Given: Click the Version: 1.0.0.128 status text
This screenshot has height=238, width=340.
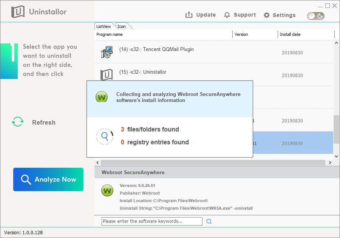Looking at the screenshot, I should (23, 233).
